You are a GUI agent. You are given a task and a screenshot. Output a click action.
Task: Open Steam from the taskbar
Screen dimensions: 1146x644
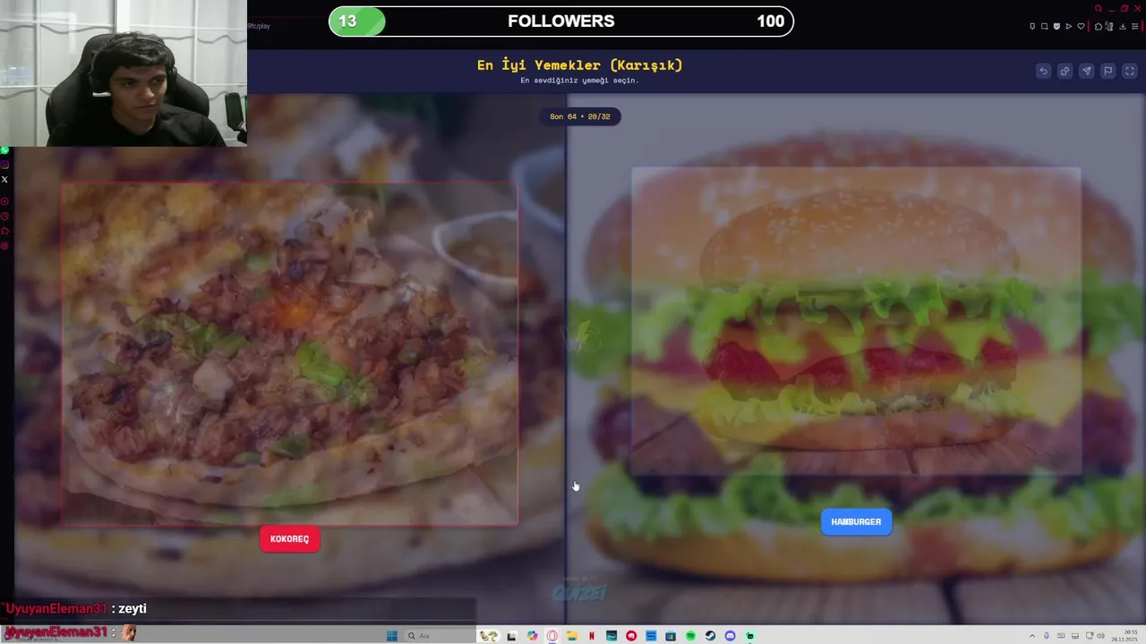(x=710, y=636)
